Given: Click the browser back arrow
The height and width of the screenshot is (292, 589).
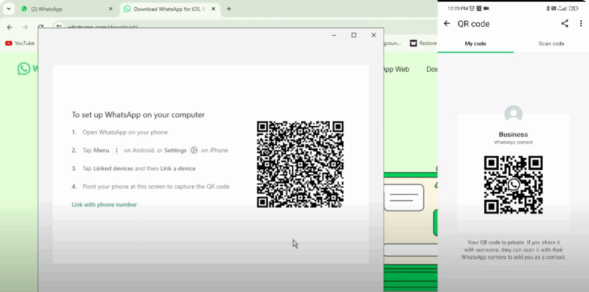Looking at the screenshot, I should (9, 27).
